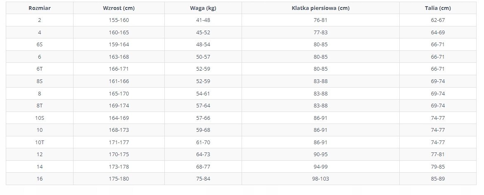Click the Rozmiar column header

coord(39,8)
